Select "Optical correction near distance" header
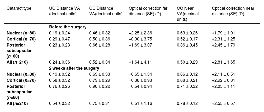Screen dimensions: 264x112 pos(233,11)
